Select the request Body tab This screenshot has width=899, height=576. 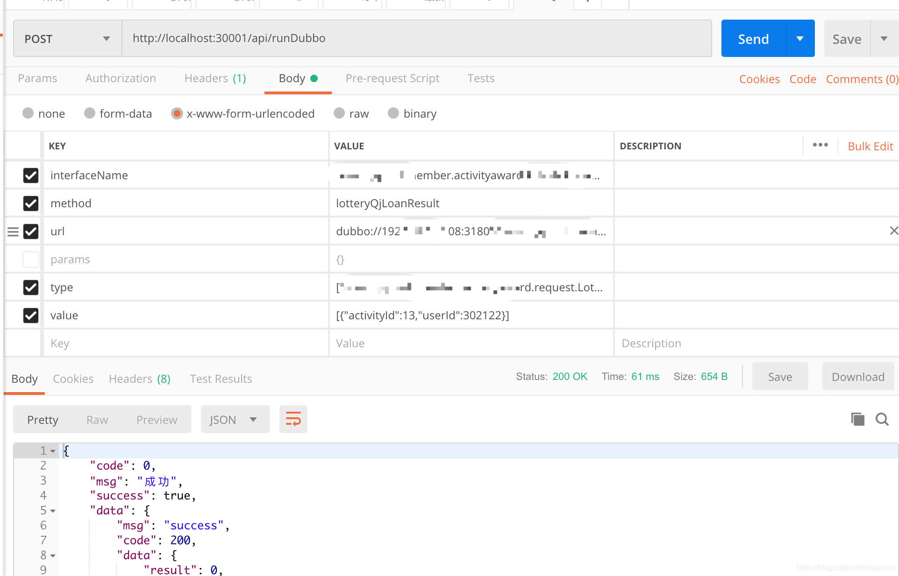[x=298, y=78]
